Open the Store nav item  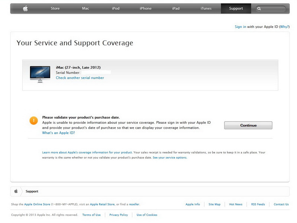[x=55, y=8]
